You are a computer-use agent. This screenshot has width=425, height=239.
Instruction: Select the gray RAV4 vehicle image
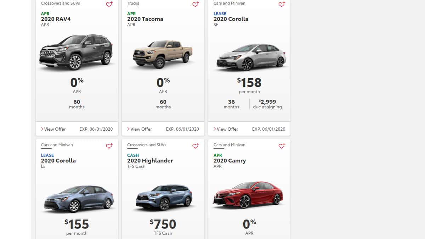[76, 52]
